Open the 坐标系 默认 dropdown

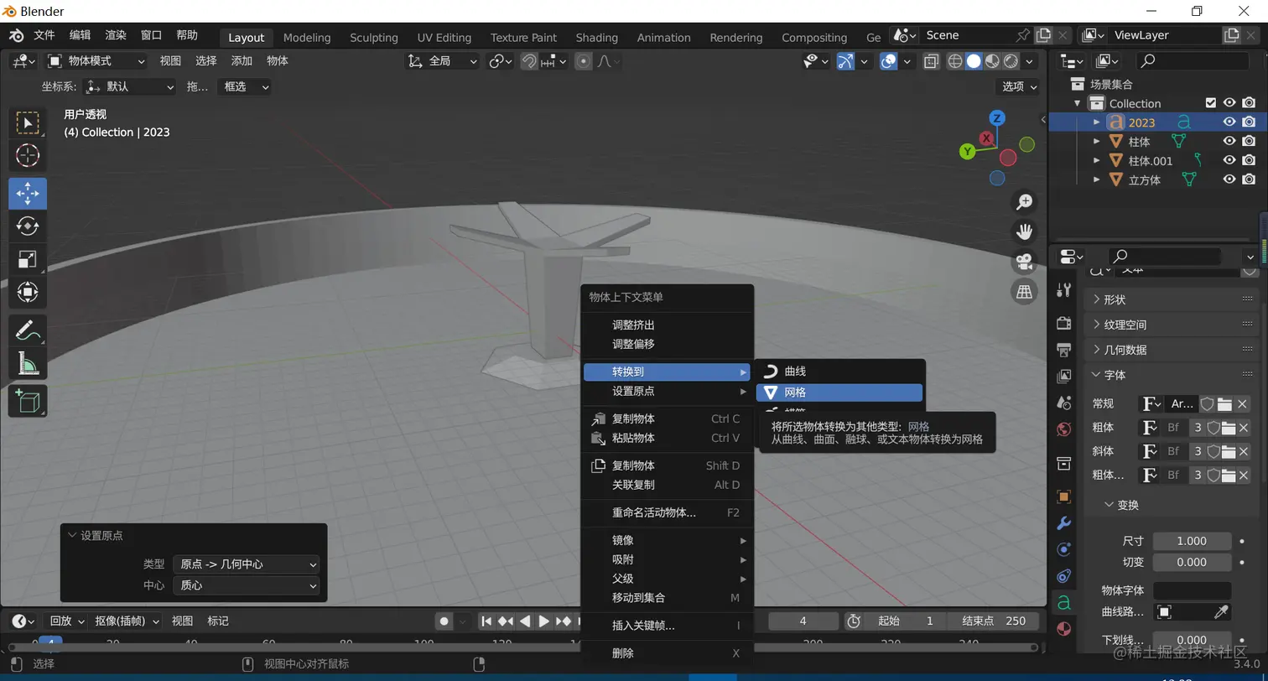[130, 86]
